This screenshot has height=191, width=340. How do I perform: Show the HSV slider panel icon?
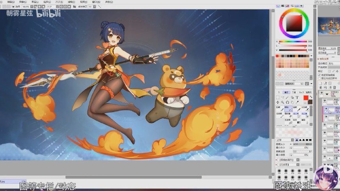[288, 6]
